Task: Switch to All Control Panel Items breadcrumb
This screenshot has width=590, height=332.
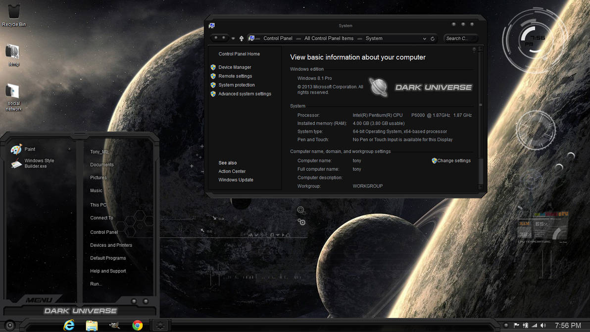Action: pos(329,38)
